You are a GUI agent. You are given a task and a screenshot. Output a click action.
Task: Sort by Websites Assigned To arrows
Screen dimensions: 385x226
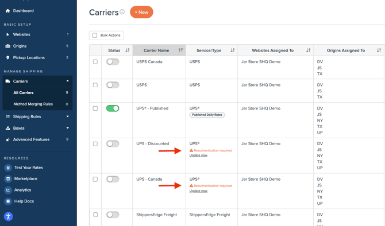click(308, 50)
